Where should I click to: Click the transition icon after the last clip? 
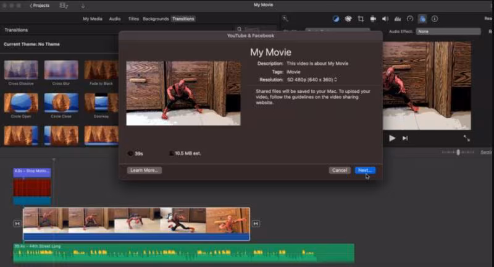[x=256, y=224]
